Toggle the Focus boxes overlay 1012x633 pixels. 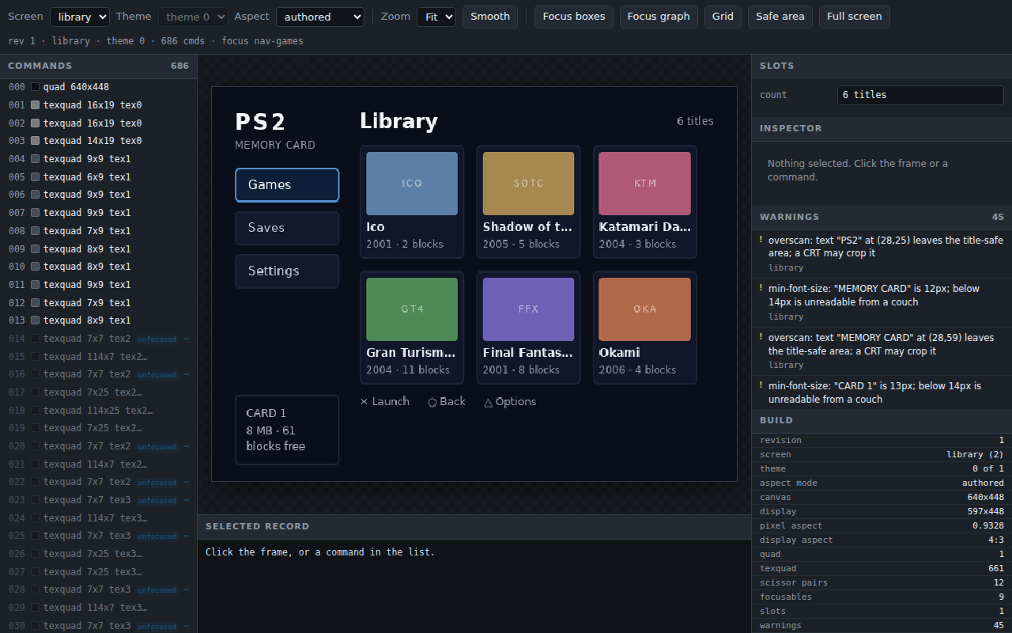(x=574, y=17)
